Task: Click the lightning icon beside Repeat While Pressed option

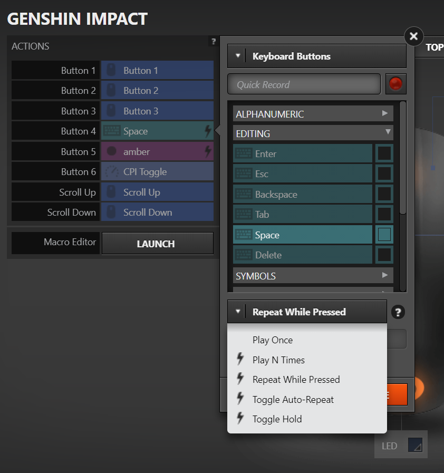Action: pyautogui.click(x=240, y=379)
